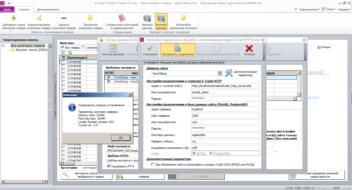Open 'Просмотр описания товара' yellow sheet icon

pyautogui.click(x=90, y=18)
